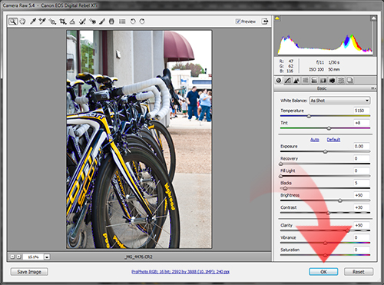
Task: Click the Save Image button
Action: point(29,272)
